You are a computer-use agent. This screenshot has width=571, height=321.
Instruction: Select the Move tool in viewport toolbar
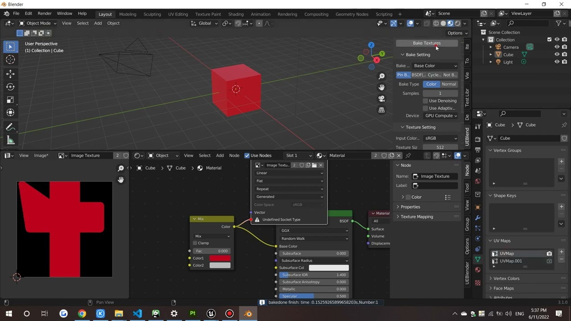point(11,74)
